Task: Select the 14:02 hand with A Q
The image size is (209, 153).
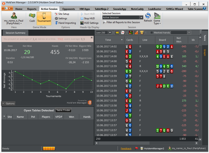Action: coord(147,47)
